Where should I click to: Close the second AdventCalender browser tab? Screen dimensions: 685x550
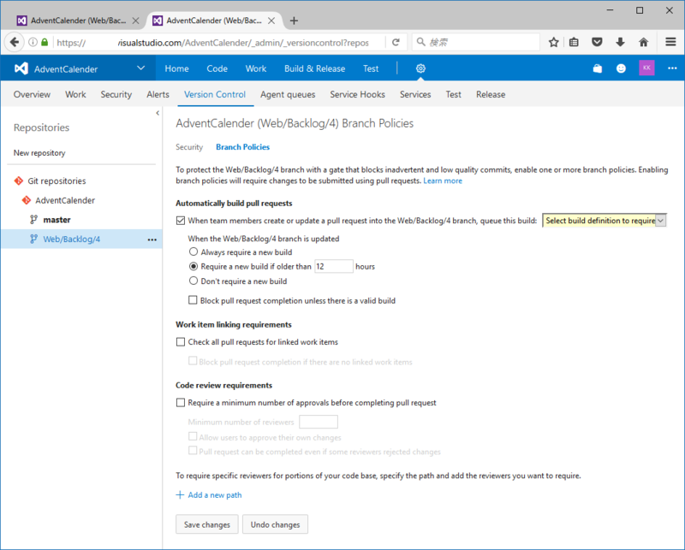[x=271, y=21]
